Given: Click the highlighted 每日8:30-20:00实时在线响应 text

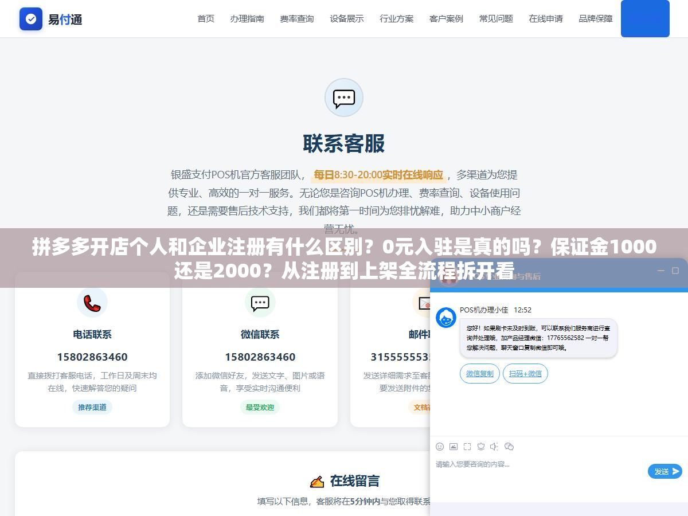Looking at the screenshot, I should coord(378,175).
